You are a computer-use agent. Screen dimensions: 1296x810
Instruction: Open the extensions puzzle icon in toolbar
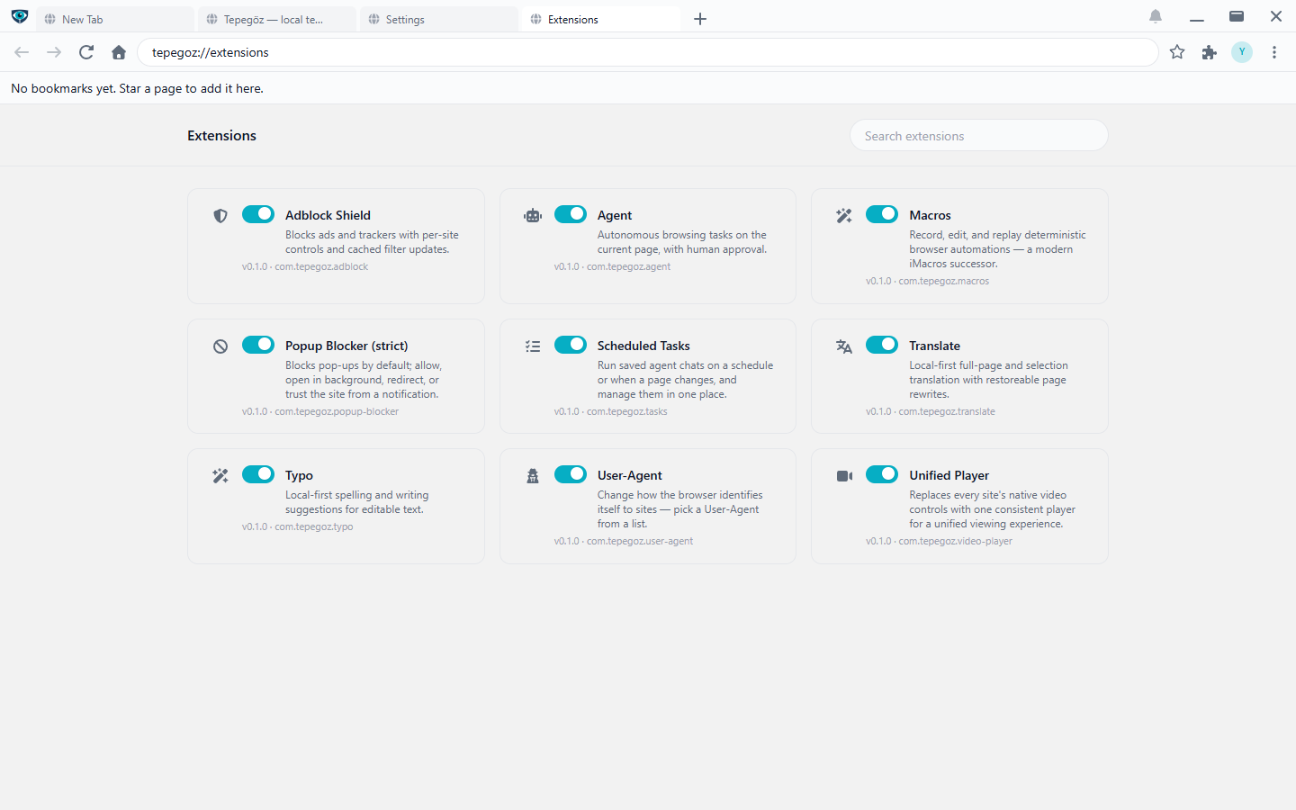(x=1210, y=52)
